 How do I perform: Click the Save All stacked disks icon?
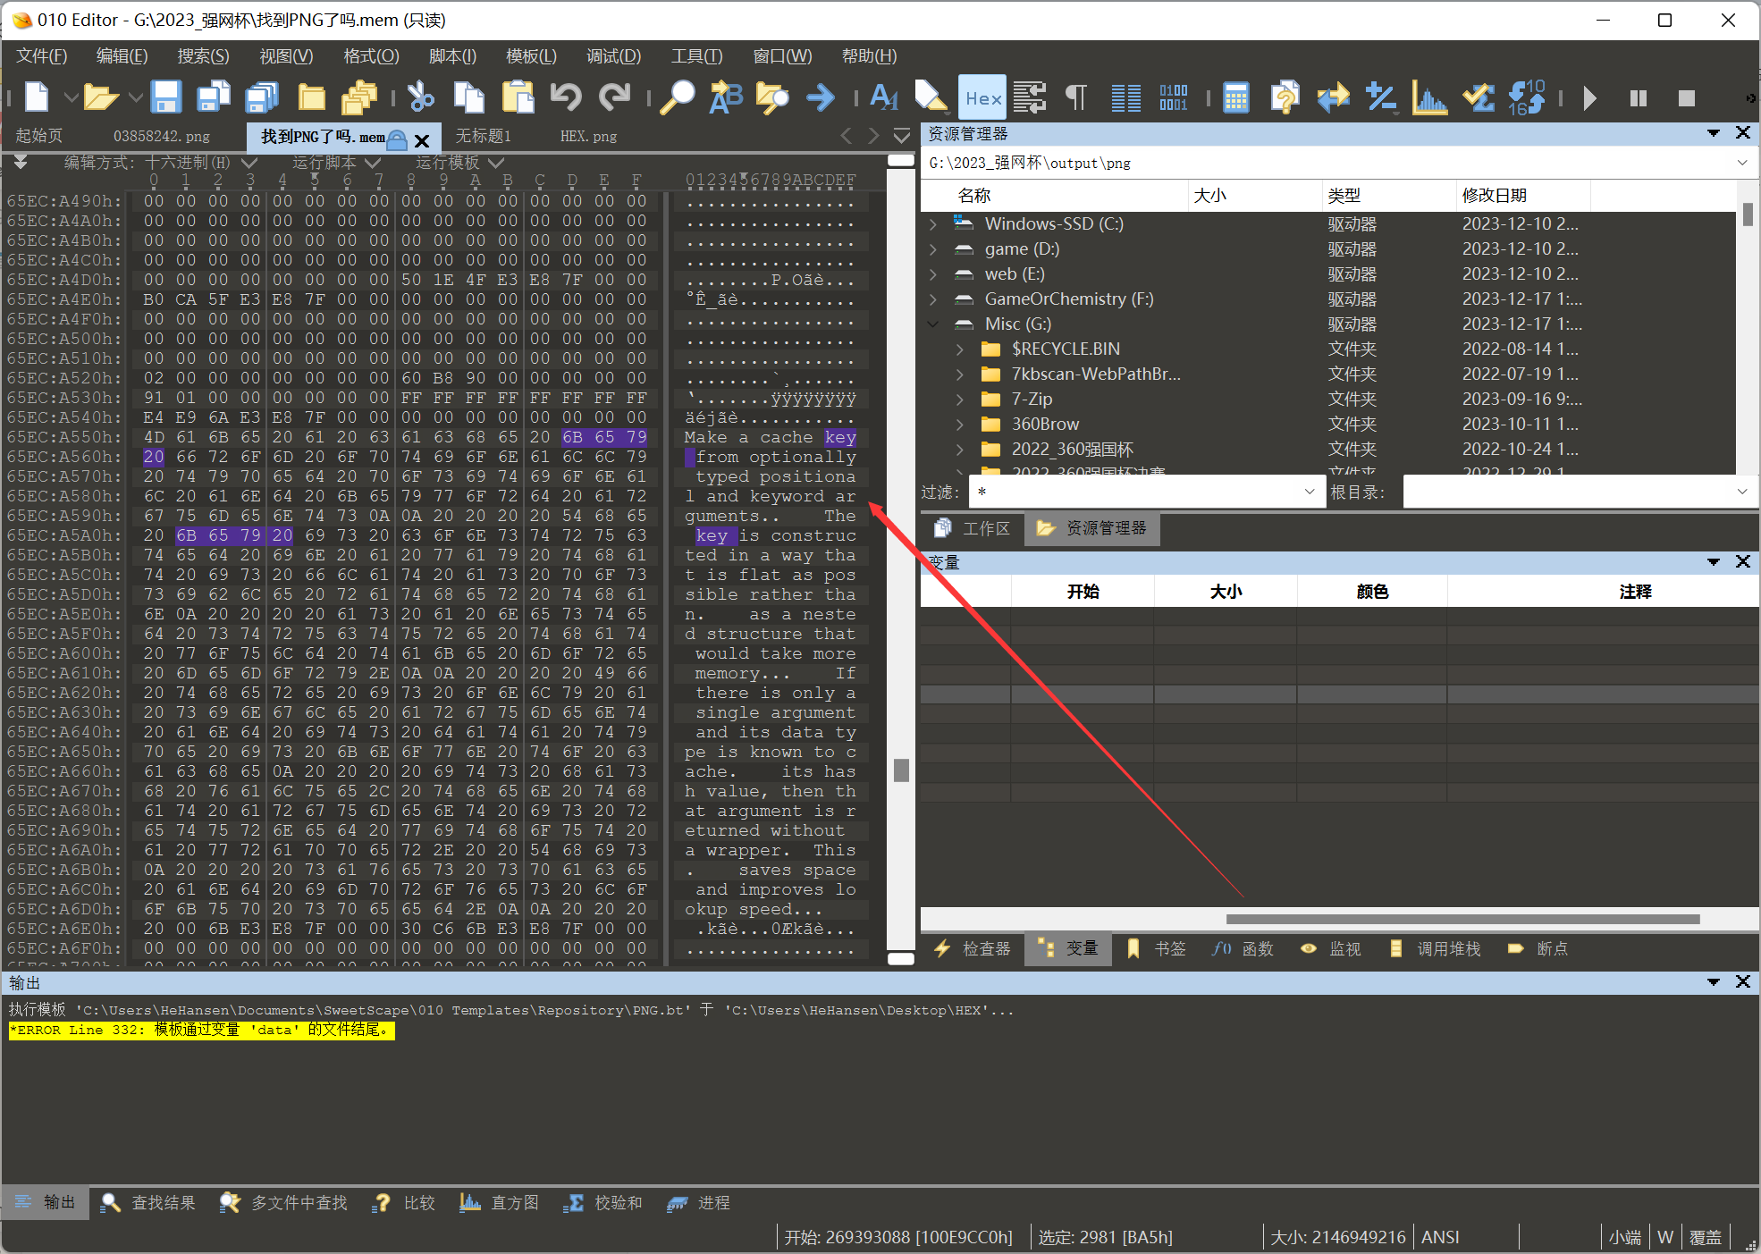(262, 97)
